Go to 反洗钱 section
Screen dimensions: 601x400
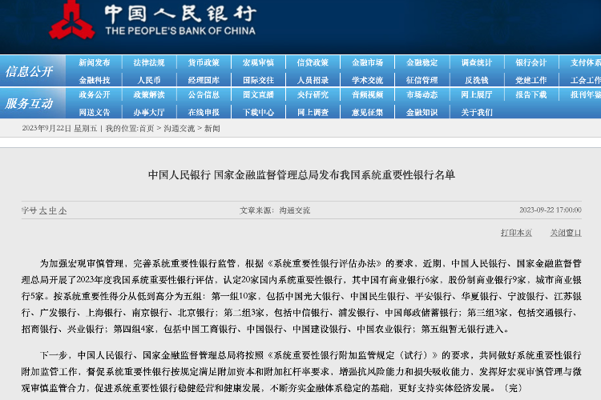click(477, 80)
